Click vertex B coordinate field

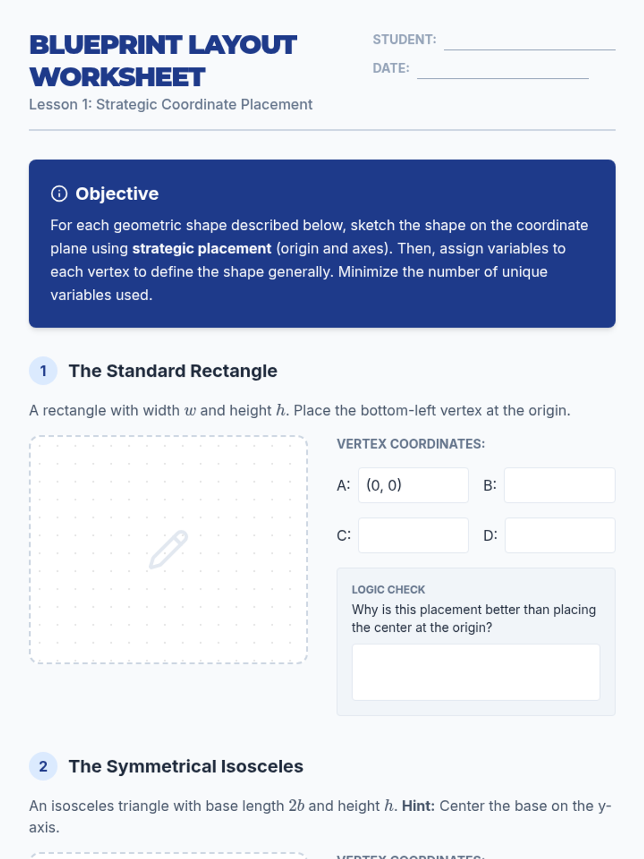coord(559,485)
